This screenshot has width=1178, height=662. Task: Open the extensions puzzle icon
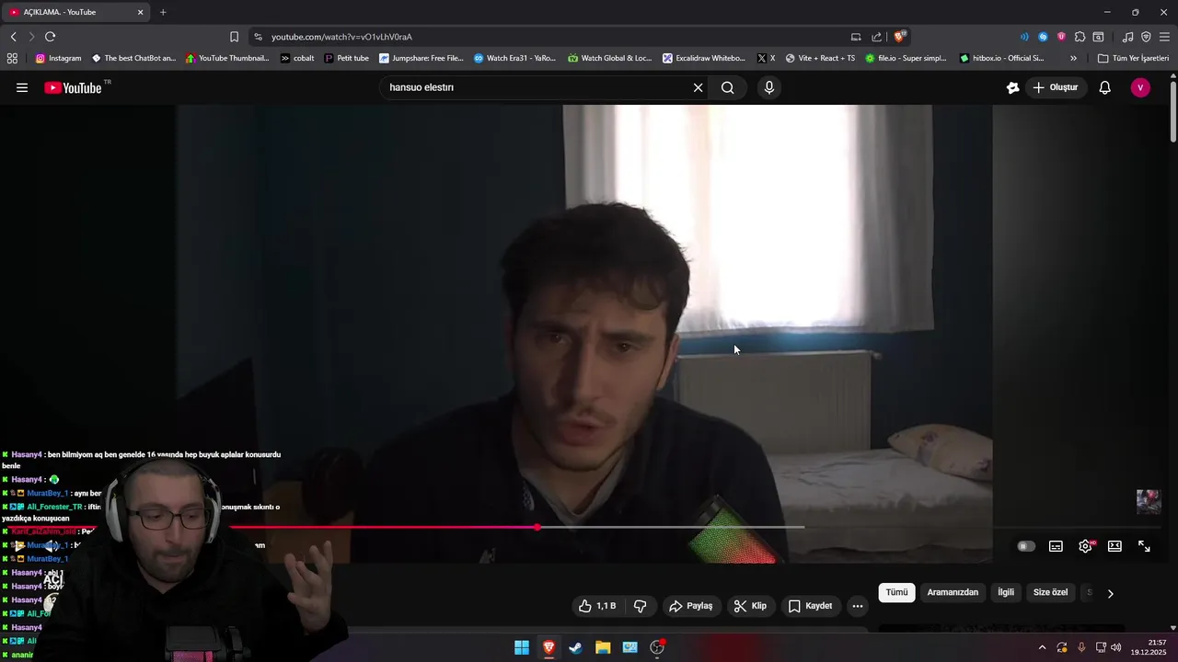coord(1080,37)
